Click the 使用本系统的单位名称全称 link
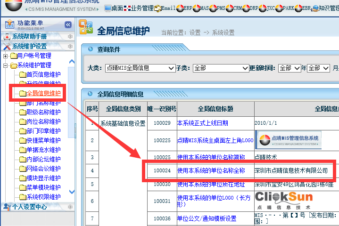 [x=211, y=170]
